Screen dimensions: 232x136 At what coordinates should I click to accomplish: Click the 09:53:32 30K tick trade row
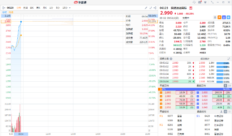coord(177,63)
